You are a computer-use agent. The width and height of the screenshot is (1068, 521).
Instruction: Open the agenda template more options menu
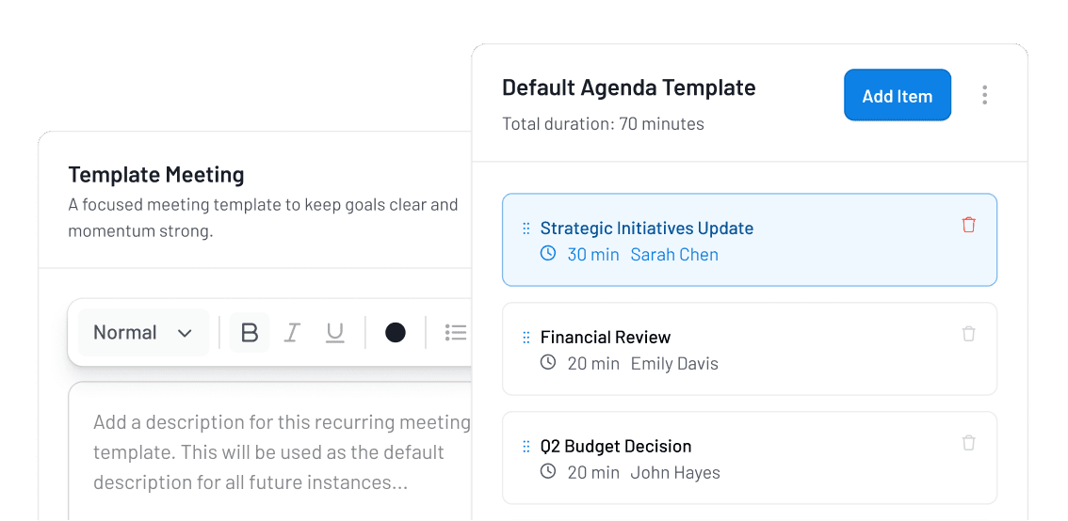(x=984, y=95)
